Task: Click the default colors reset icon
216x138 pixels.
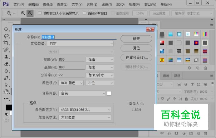Action: click(x=7, y=114)
